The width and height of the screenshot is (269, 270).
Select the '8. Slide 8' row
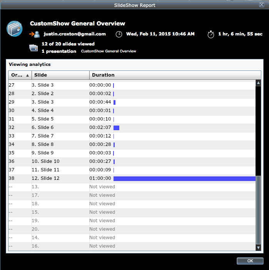click(132, 144)
